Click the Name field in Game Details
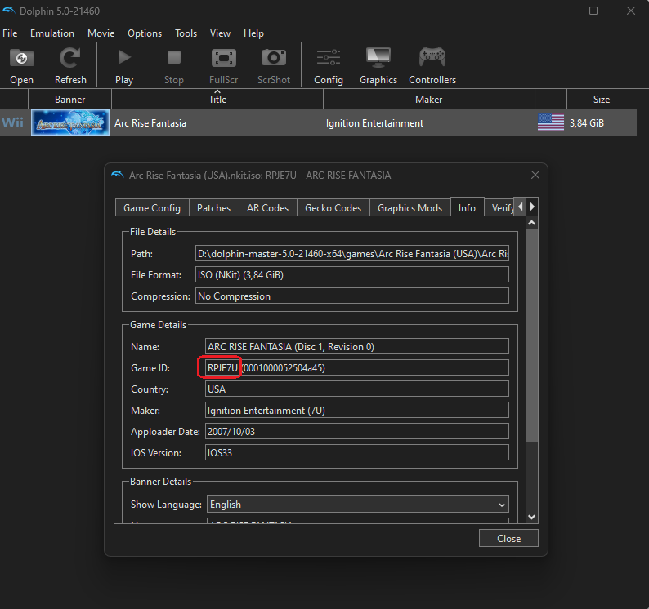Viewport: 649px width, 609px height. click(357, 346)
